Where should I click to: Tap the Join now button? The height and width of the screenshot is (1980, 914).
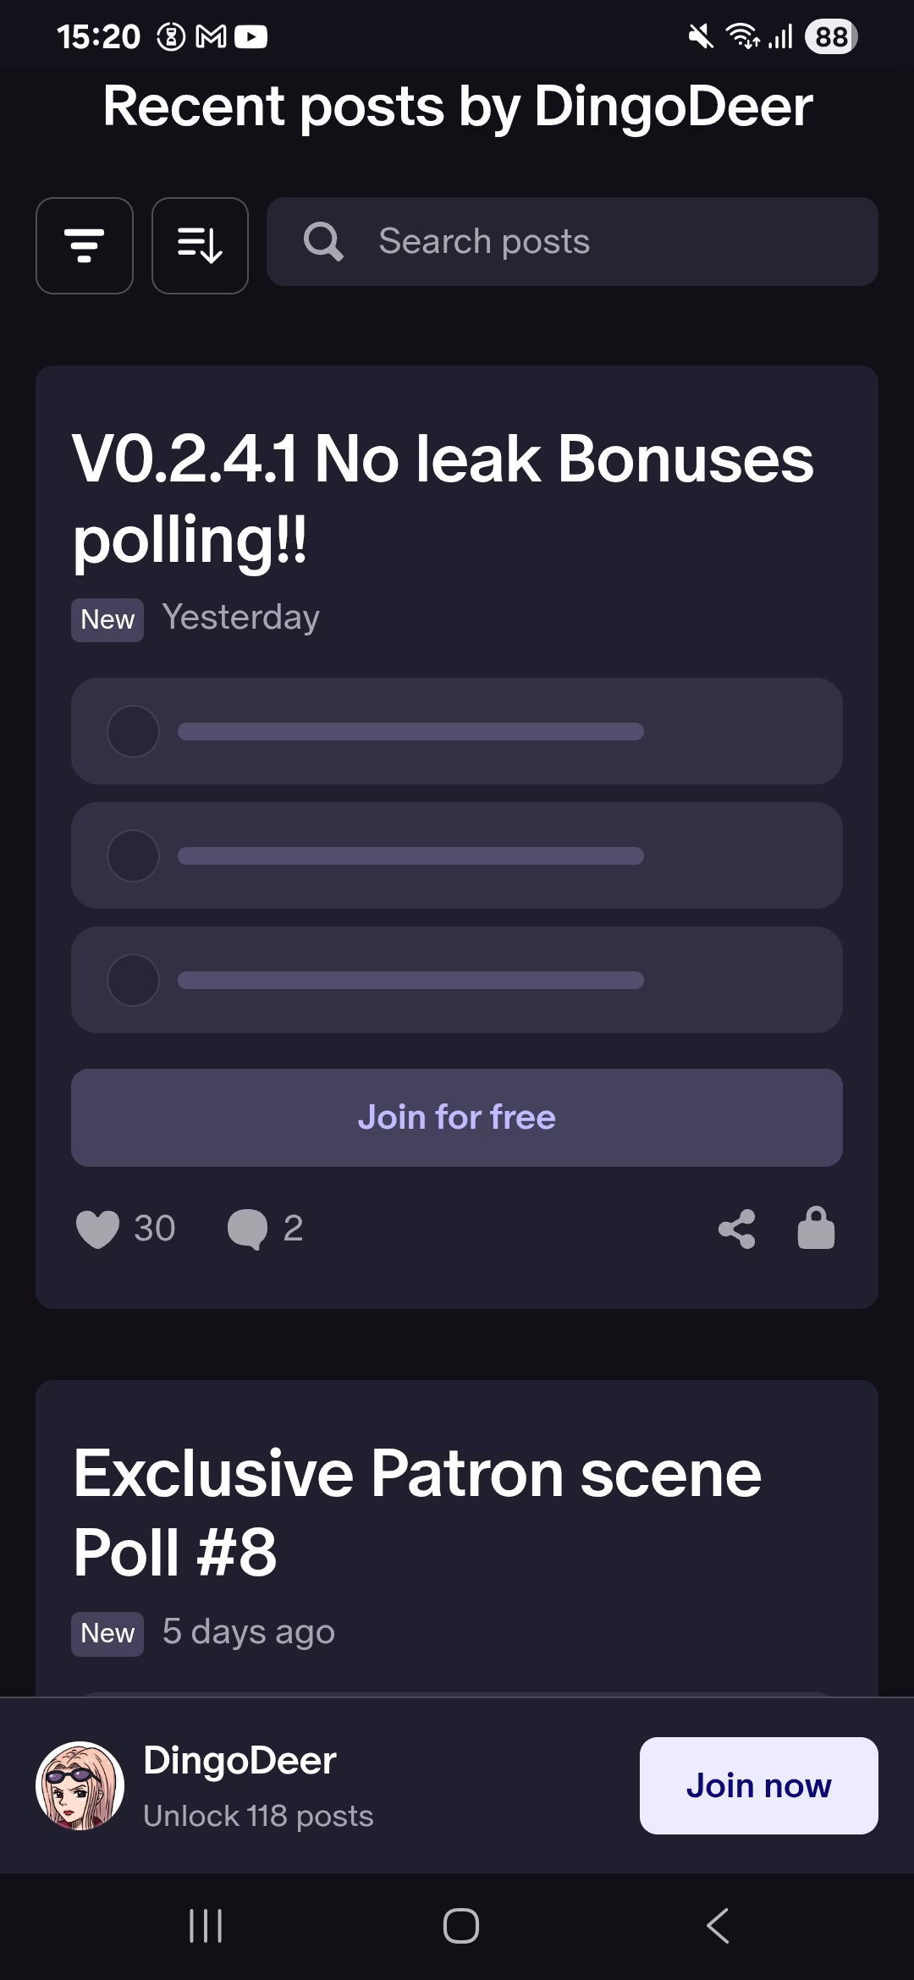pos(758,1785)
